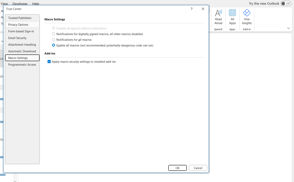Switch to Trusted Publishers section
Image resolution: width=294 pixels, height=182 pixels.
[20, 18]
